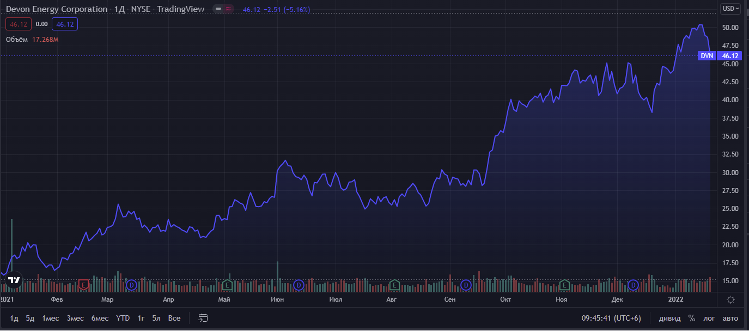Select the 1мес time range
Viewport: 749px width, 331px height.
[x=51, y=318]
